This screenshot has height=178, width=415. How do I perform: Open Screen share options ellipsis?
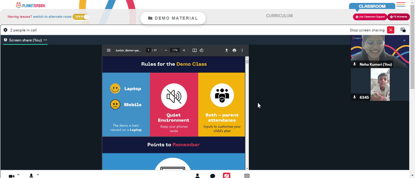[x=45, y=40]
